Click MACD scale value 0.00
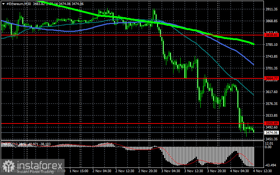The image size is (280, 175). click(268, 147)
